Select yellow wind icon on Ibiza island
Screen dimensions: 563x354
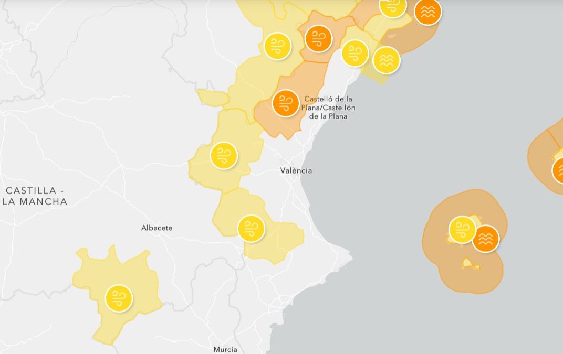click(462, 229)
